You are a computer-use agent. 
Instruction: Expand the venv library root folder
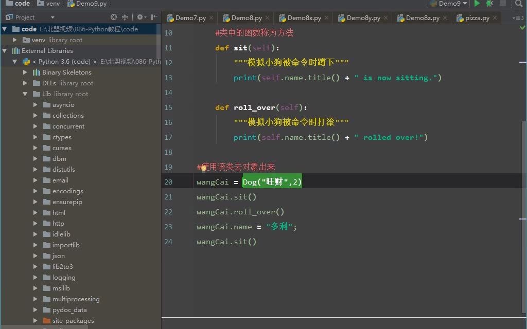(x=15, y=40)
